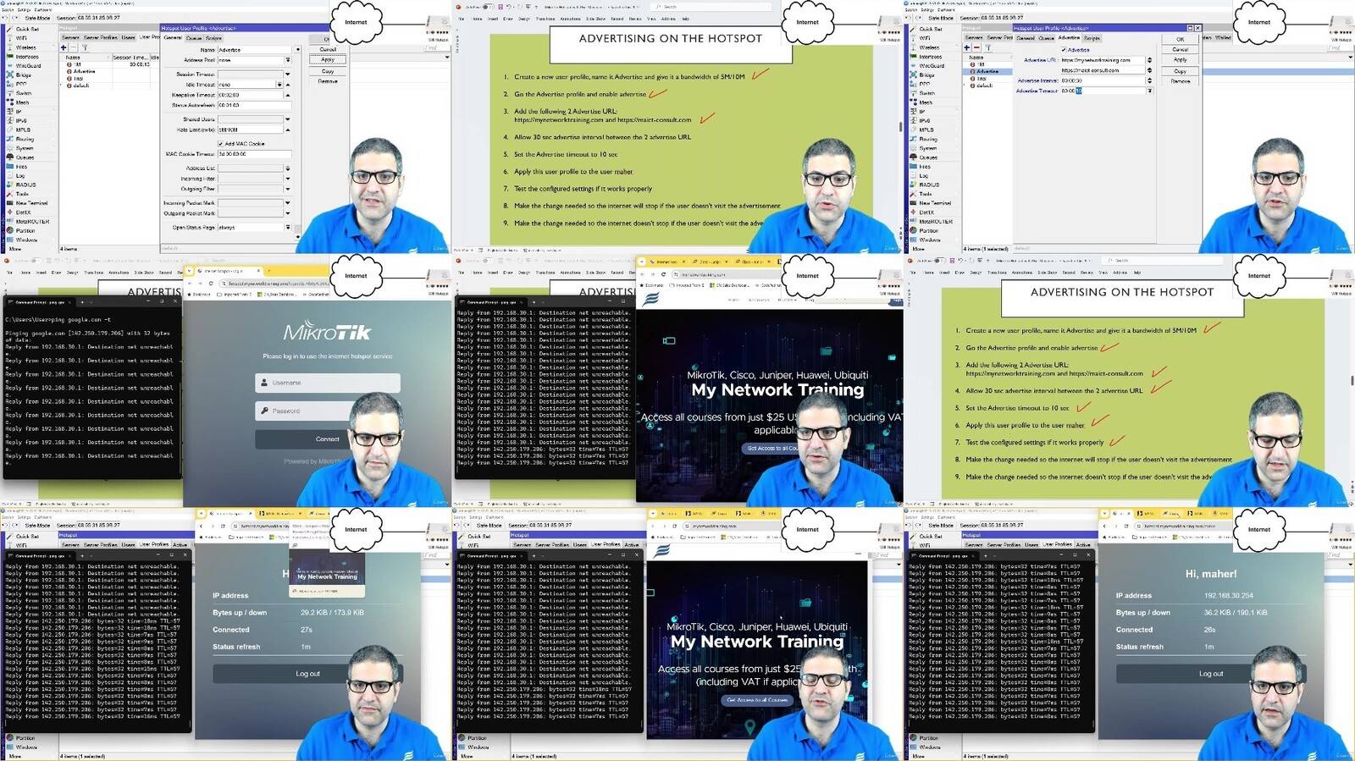Click Apply in dialog showing Add MAC Cookie
This screenshot has height=761, width=1355.
pos(328,60)
